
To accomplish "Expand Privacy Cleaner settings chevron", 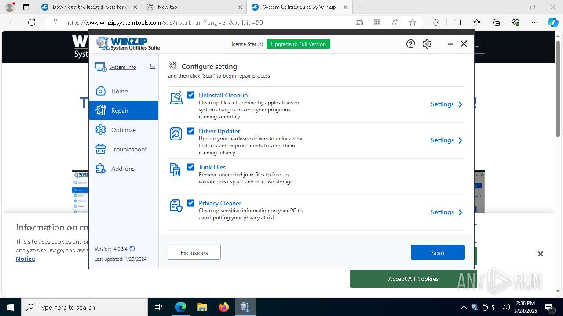I will click(x=461, y=212).
